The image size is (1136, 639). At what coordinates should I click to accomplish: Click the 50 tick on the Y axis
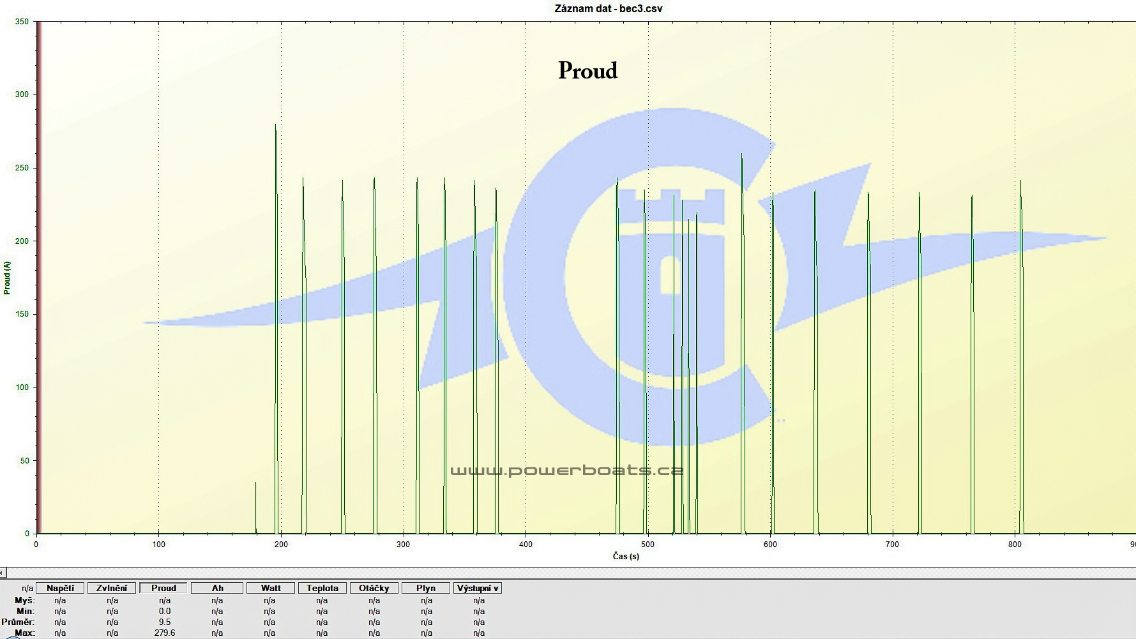pyautogui.click(x=24, y=460)
